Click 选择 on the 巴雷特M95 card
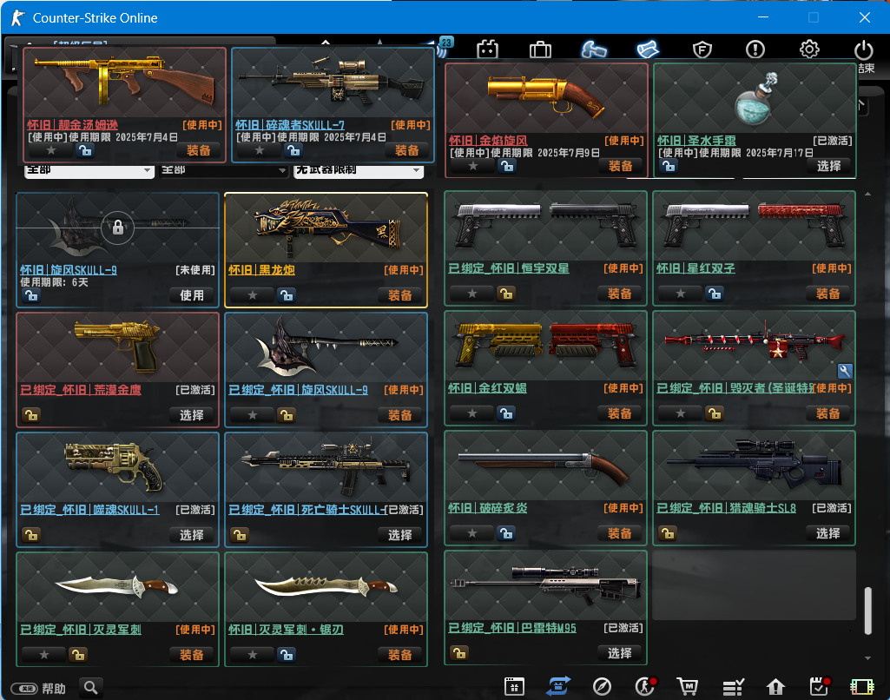This screenshot has height=700, width=890. [x=620, y=653]
